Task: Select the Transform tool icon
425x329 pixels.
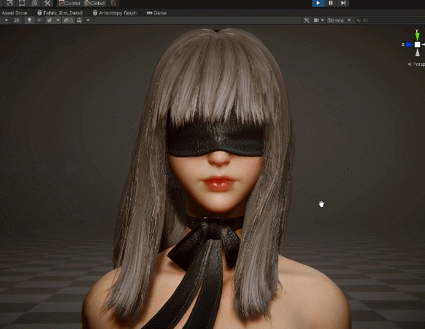Action: click(x=34, y=3)
